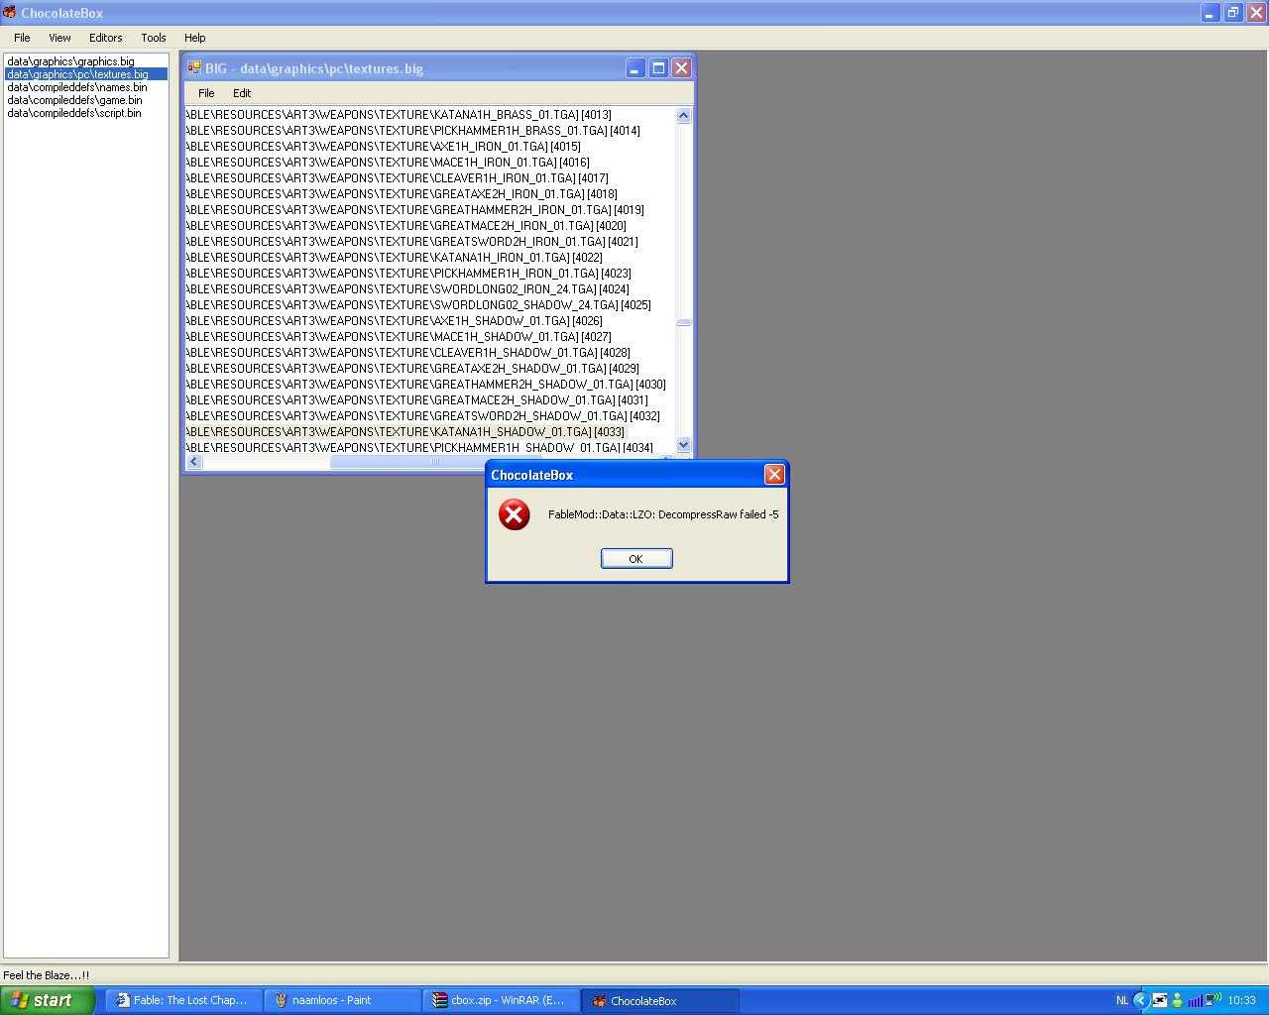Close the ChocolateBox error dialog
1269x1015 pixels.
click(774, 475)
